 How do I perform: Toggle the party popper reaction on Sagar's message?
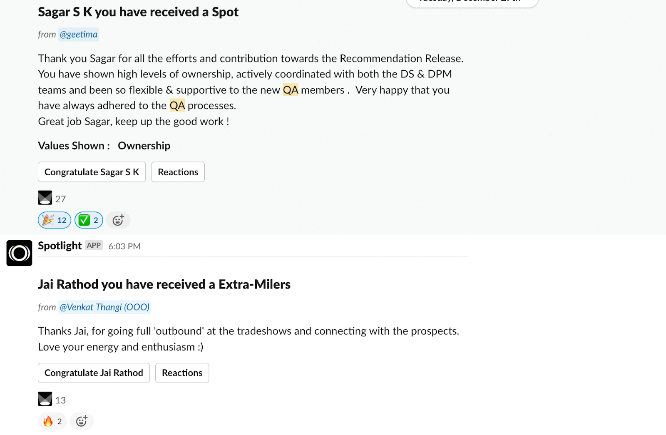pyautogui.click(x=54, y=220)
